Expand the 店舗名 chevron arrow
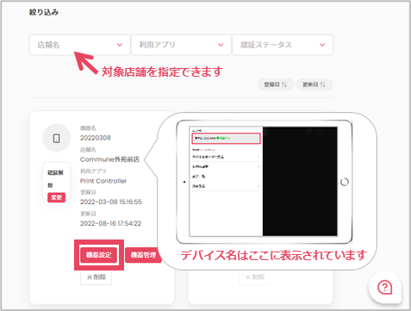411x311 pixels. (120, 45)
